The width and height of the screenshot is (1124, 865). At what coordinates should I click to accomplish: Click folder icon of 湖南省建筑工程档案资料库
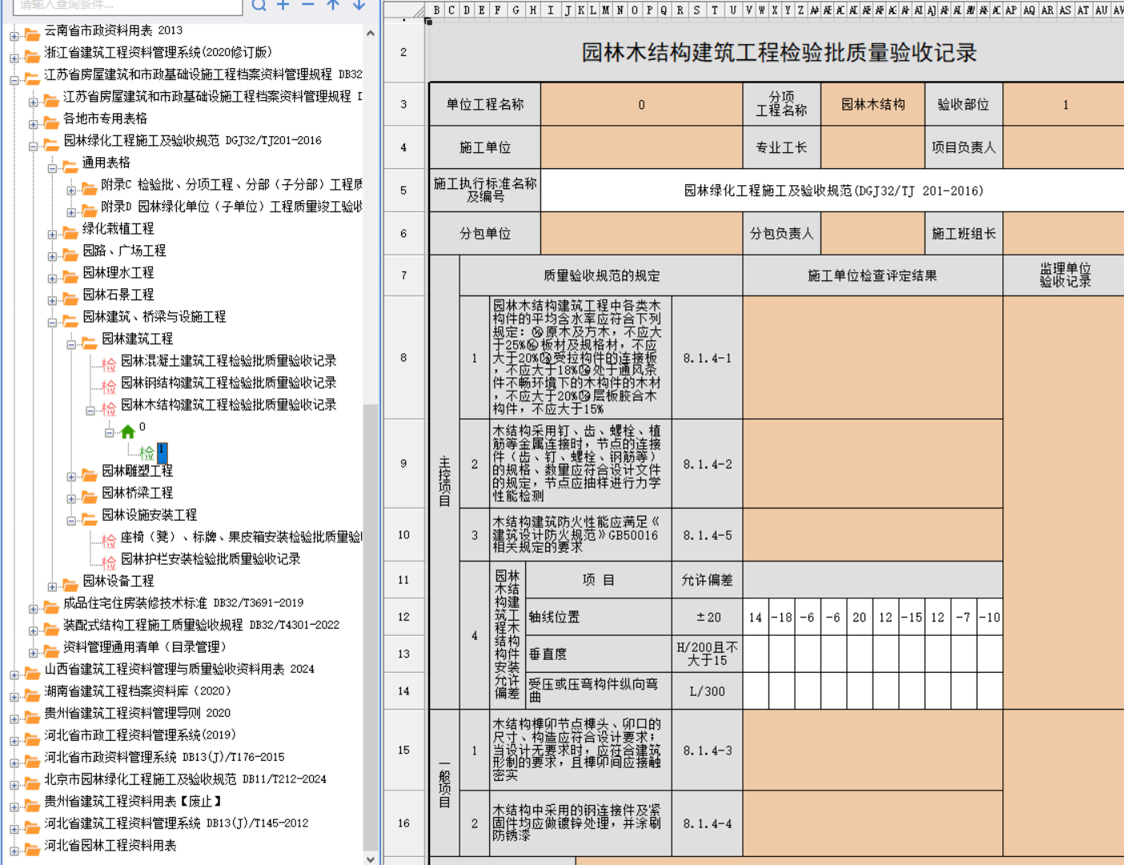click(x=32, y=695)
